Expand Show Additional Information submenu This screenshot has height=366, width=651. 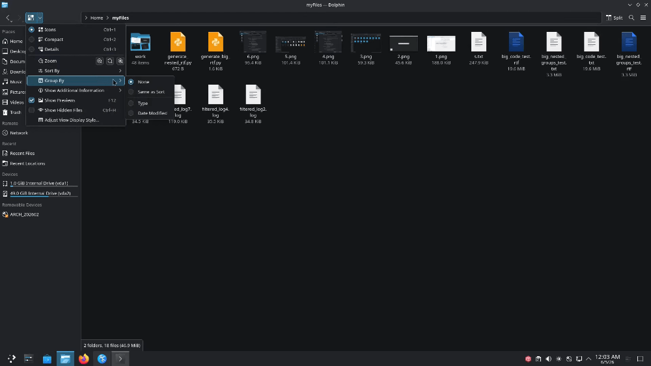pyautogui.click(x=76, y=91)
